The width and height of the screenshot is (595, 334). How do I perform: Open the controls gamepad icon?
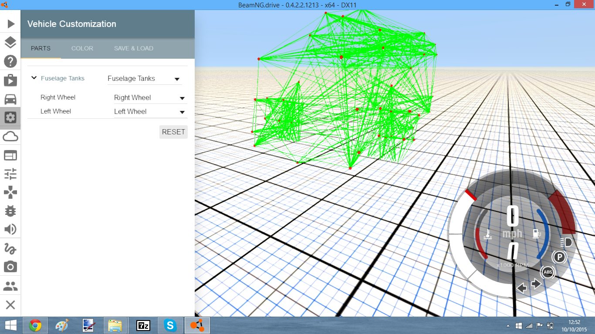click(x=10, y=192)
